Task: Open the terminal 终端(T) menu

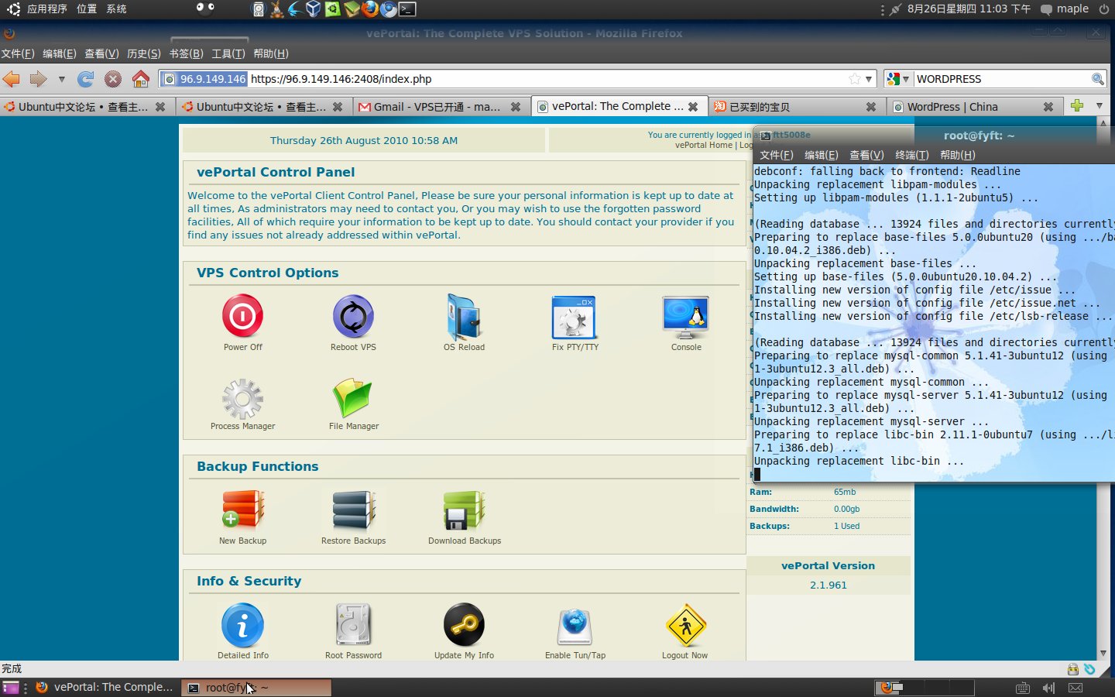Action: pyautogui.click(x=911, y=155)
